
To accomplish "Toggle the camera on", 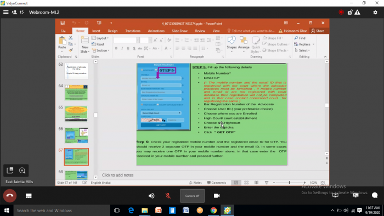I will pyautogui.click(x=217, y=196).
